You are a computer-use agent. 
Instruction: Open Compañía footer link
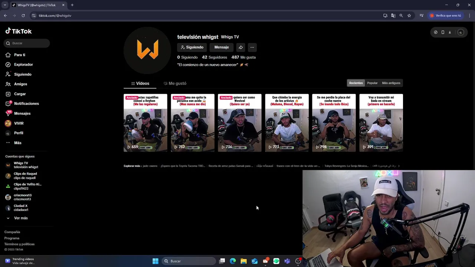click(12, 232)
